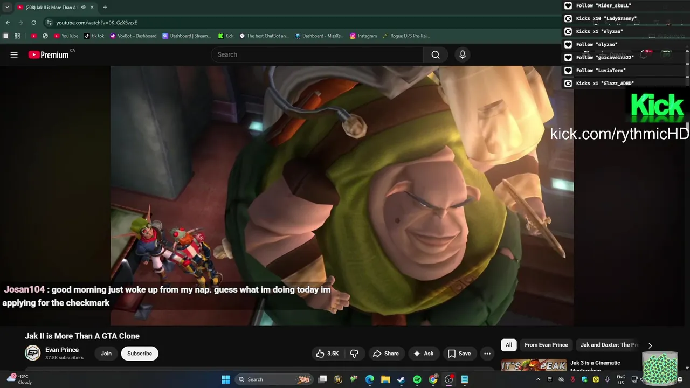This screenshot has width=690, height=388.
Task: Click the Windows taskbar Search box
Action: click(273, 379)
